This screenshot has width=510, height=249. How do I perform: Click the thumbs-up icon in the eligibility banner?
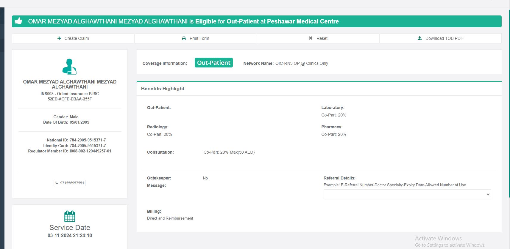coord(18,21)
